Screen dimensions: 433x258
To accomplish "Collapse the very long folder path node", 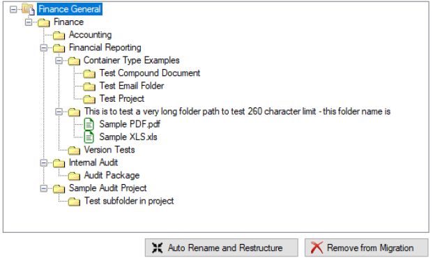I will pos(59,112).
